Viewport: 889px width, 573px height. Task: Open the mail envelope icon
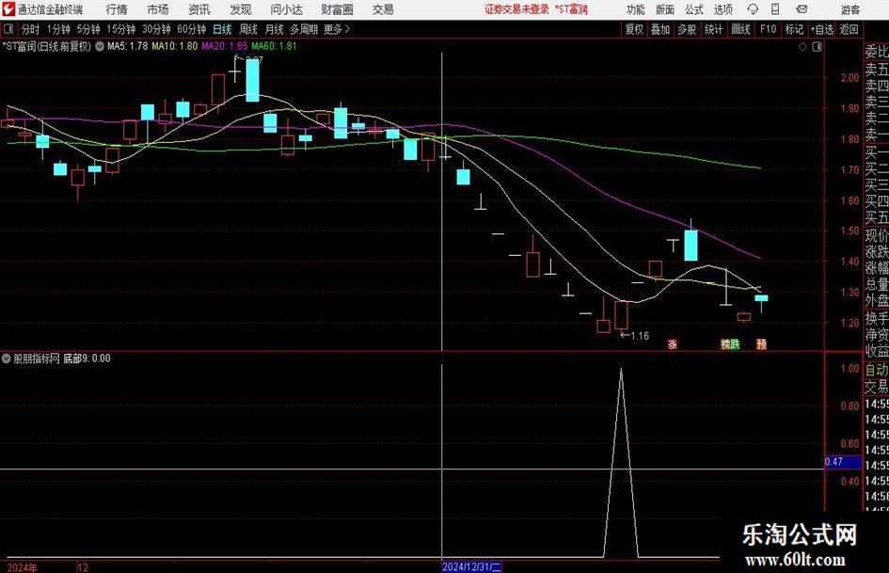[802, 9]
